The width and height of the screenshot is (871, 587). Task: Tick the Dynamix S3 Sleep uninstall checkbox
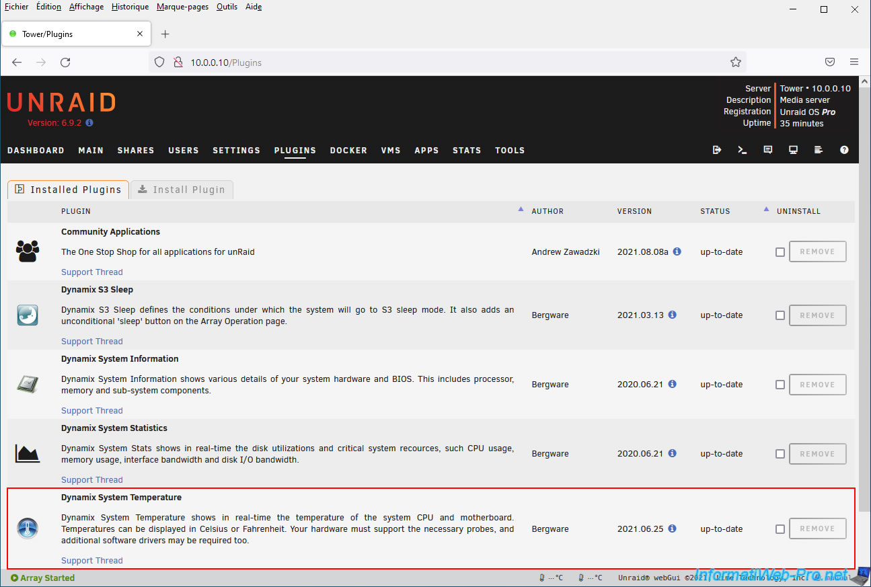click(780, 315)
